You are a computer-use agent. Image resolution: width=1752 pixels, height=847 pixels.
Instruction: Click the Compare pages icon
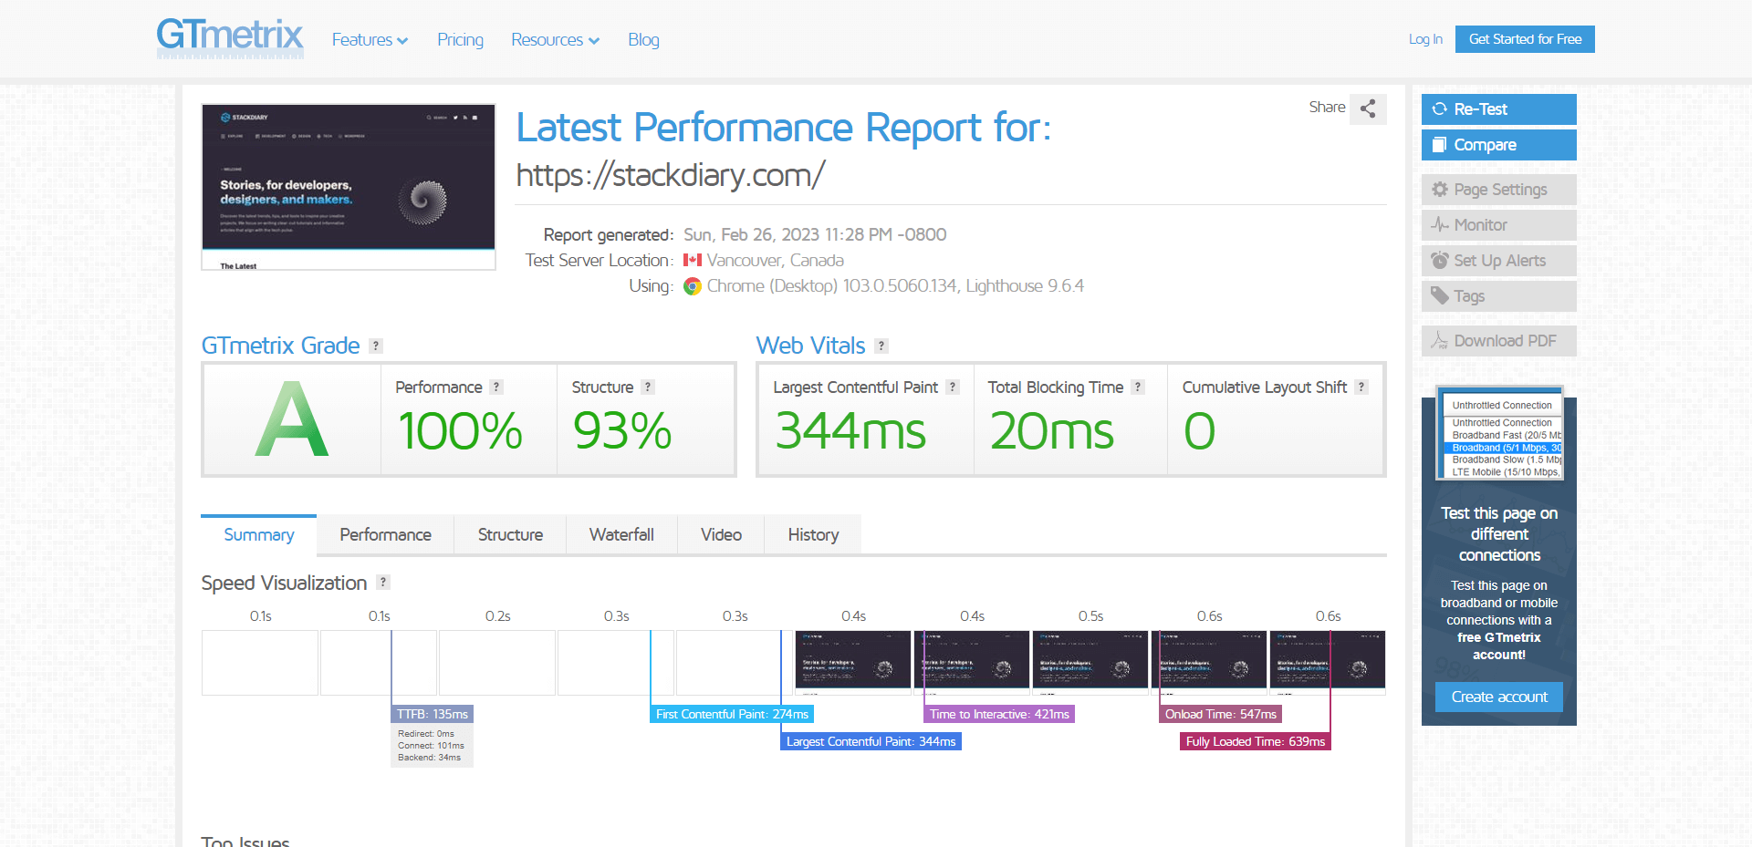(x=1440, y=145)
